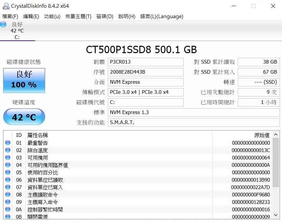Open the 功能(u) menu
282x222 pixels.
(52, 16)
